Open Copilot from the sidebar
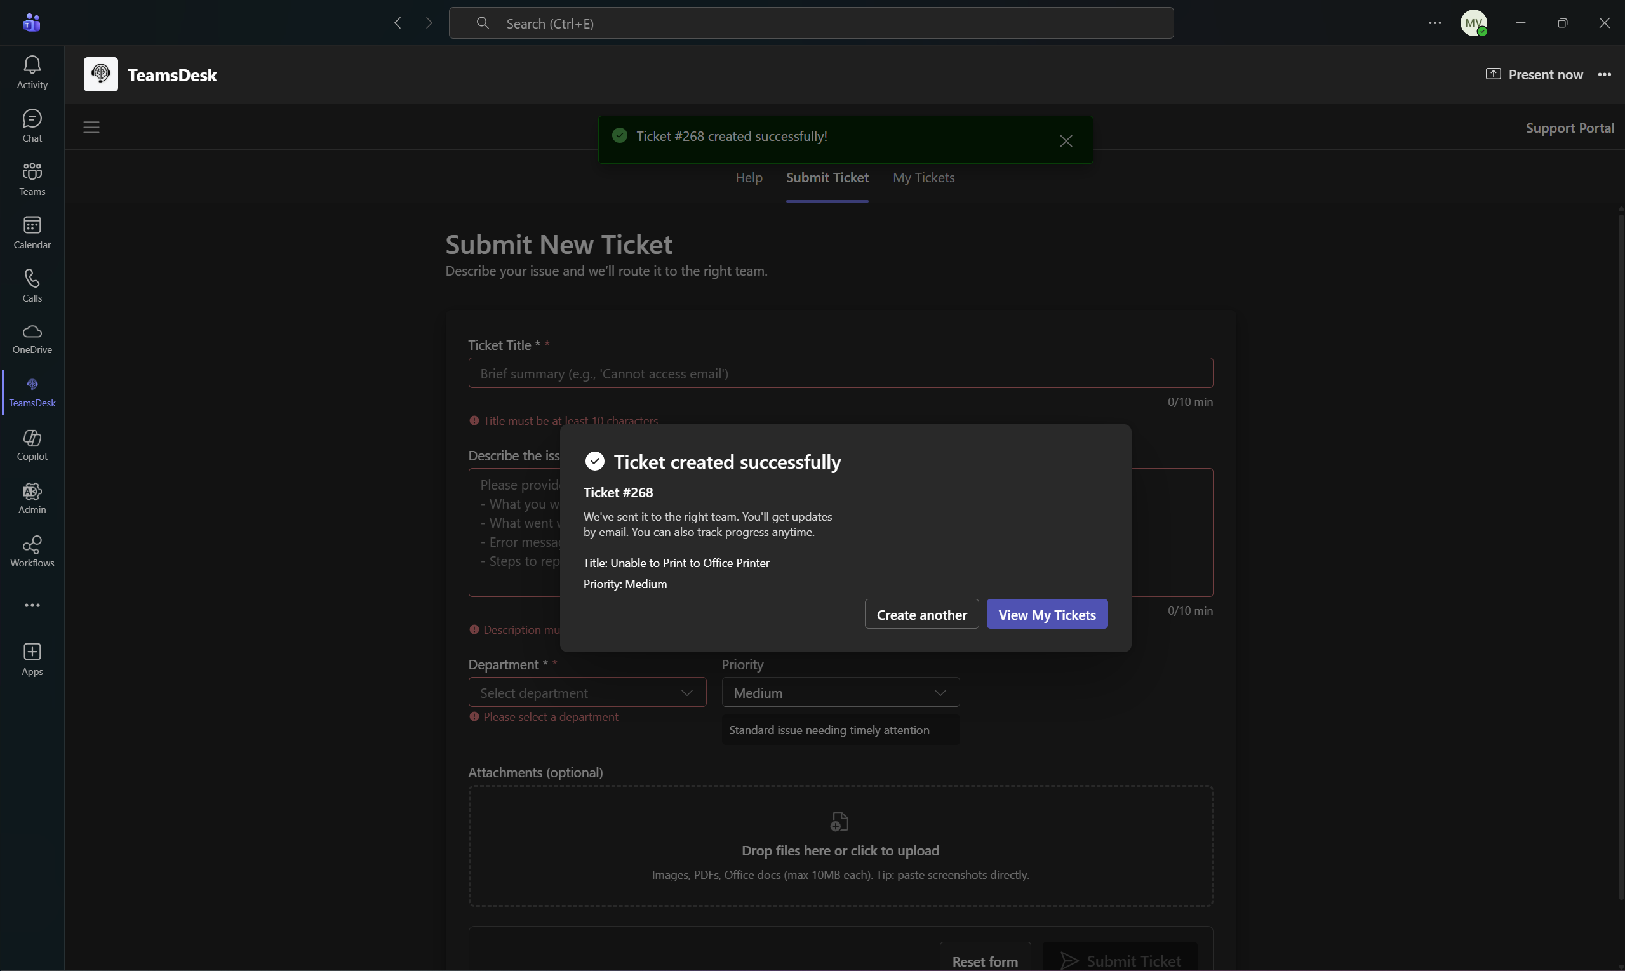 (31, 445)
